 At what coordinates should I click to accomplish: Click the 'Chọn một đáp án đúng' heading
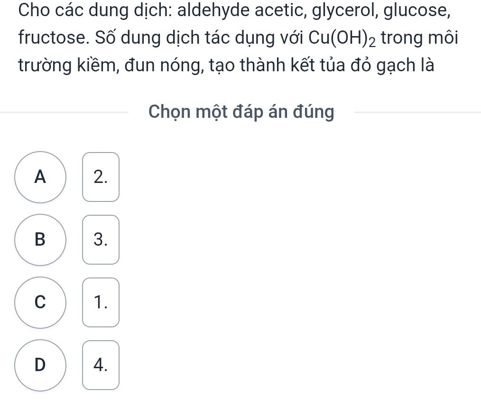click(x=241, y=112)
